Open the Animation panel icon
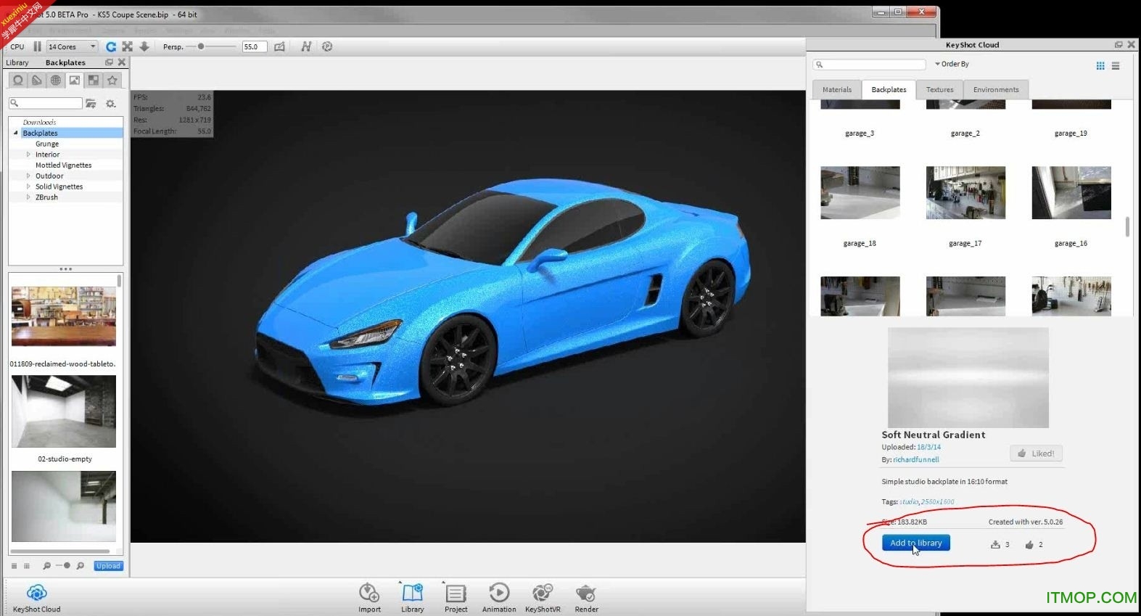This screenshot has height=616, width=1141. coord(499,594)
